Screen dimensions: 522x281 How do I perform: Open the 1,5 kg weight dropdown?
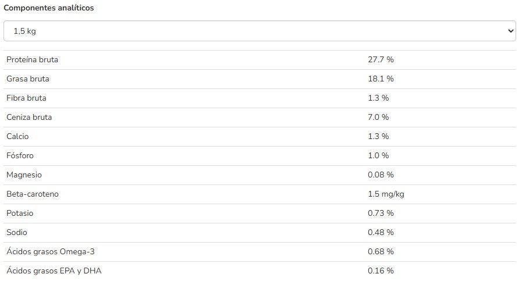point(260,31)
